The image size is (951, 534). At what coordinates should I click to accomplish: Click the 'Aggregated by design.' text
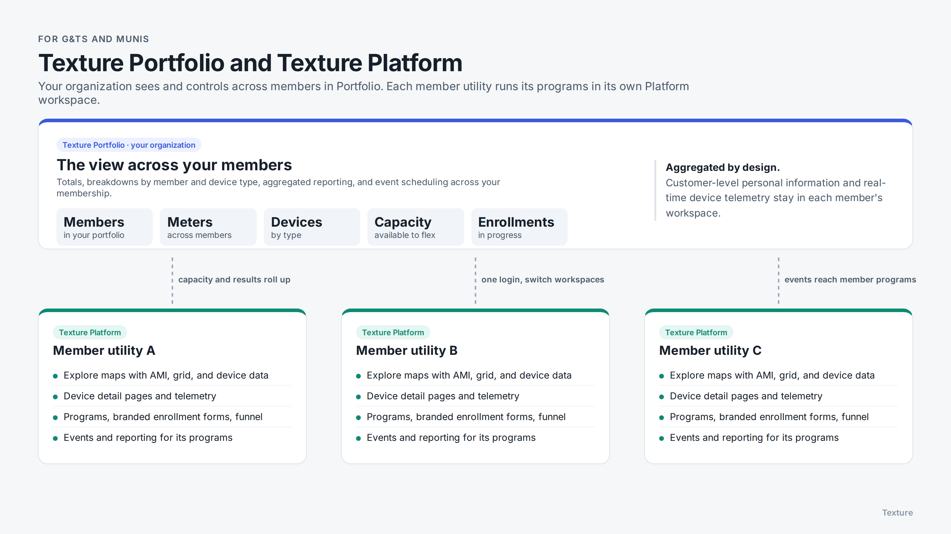(x=722, y=167)
